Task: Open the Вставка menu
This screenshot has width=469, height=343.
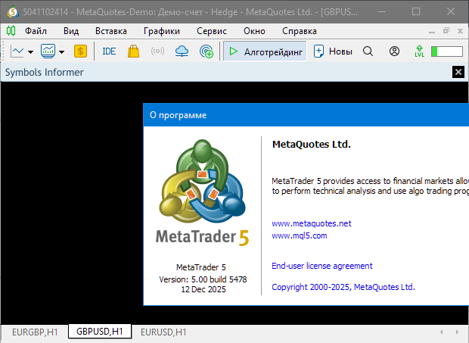Action: point(111,31)
